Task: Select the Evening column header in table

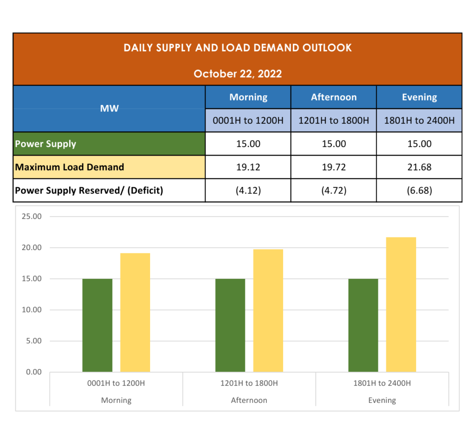Action: click(x=419, y=97)
